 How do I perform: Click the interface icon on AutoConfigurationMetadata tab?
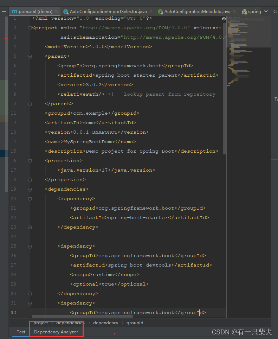point(160,12)
